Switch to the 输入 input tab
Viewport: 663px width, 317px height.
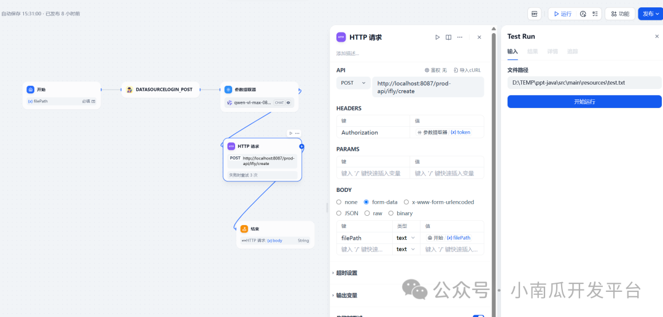[513, 52]
